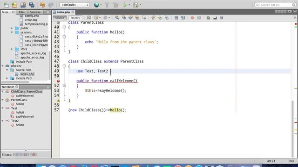The image size is (298, 167).
Task: Click the error marker on line 51
Action: [58, 81]
